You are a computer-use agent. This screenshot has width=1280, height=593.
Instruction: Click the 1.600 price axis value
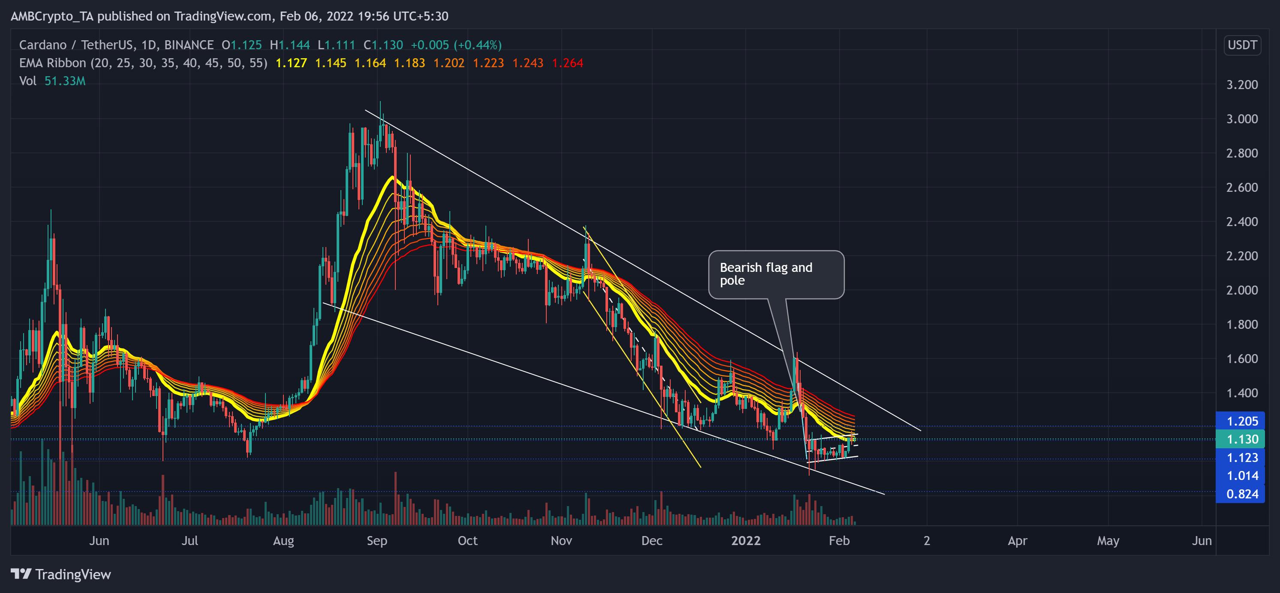tap(1242, 359)
